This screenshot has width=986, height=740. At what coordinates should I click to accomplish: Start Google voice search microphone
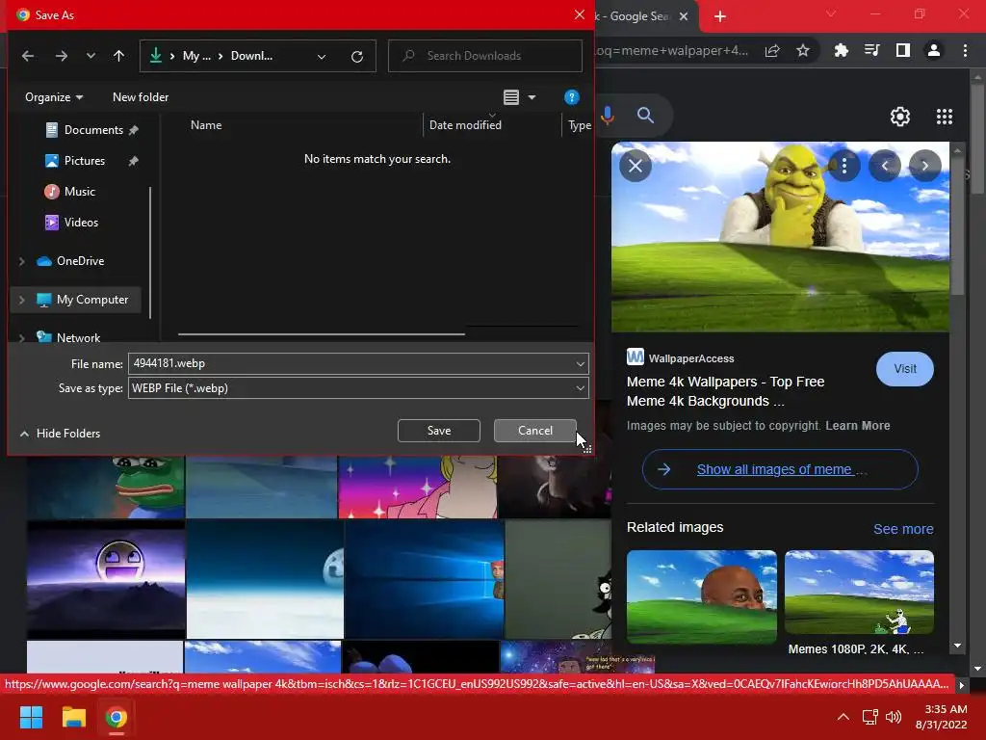click(608, 116)
